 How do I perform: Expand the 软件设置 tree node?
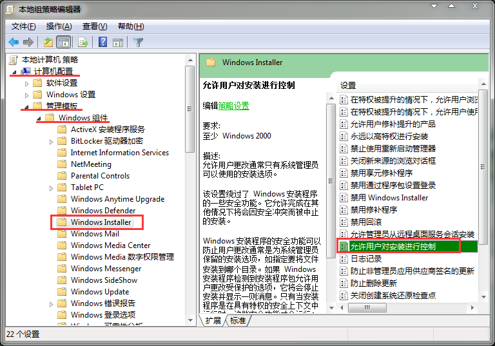[x=26, y=83]
